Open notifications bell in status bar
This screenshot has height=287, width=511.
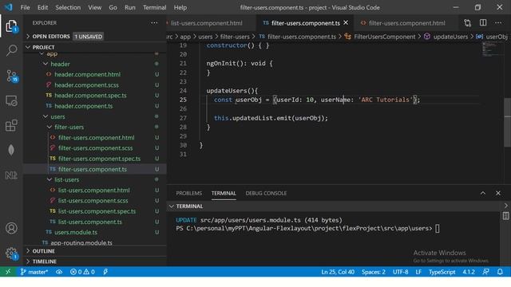[500, 272]
